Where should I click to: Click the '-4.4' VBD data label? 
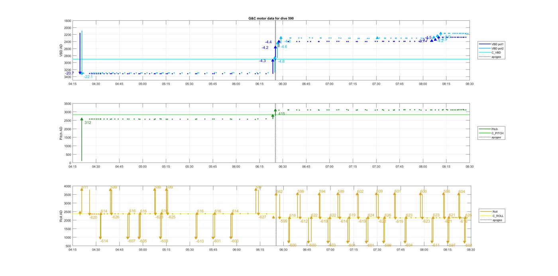[268, 42]
